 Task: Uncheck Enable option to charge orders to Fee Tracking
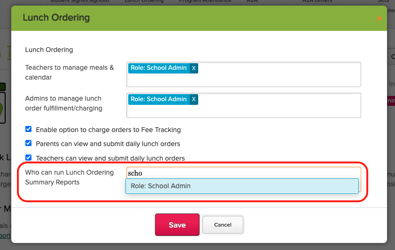[x=29, y=129]
